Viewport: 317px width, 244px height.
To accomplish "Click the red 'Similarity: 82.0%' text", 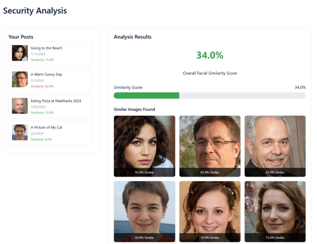I will coord(42,86).
